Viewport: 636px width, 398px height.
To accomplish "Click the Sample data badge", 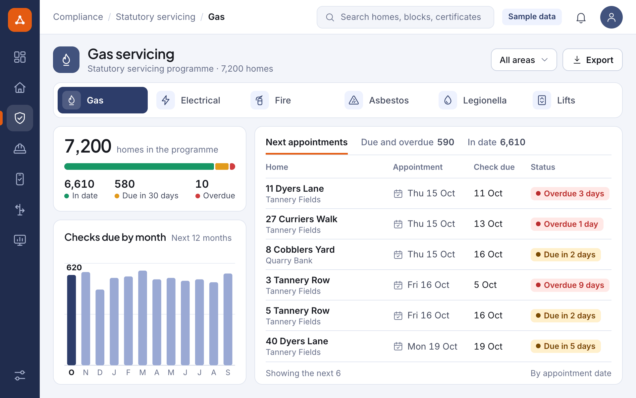I will [x=532, y=17].
